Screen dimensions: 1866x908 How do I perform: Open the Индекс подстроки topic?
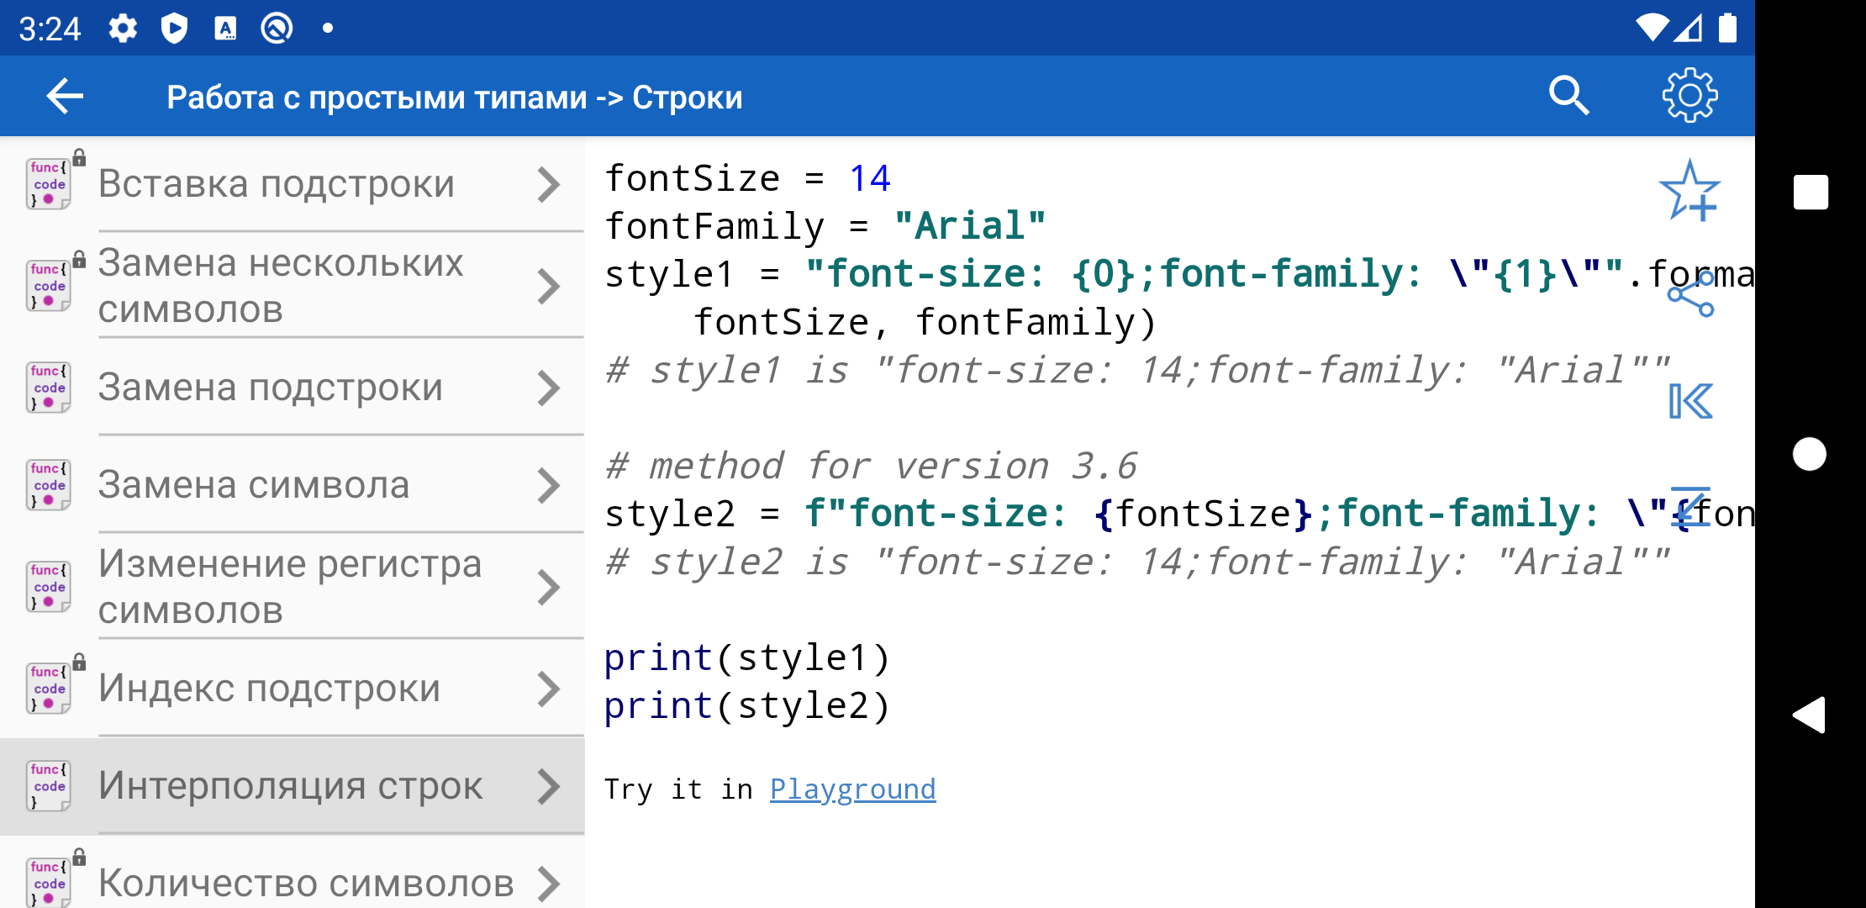pos(293,689)
